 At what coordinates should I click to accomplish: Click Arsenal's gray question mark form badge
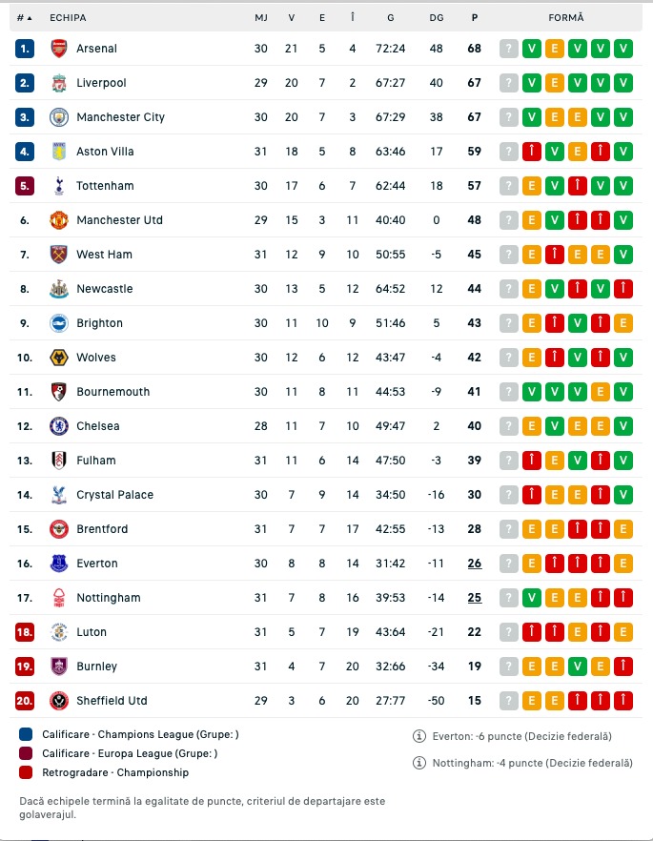coord(509,49)
